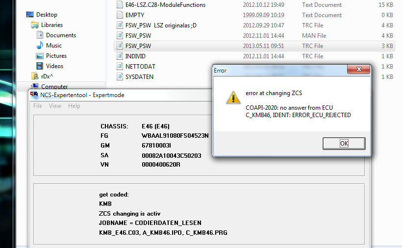Viewport: 402px width, 248px height.
Task: Click the EMPTY text document icon
Action: [120, 15]
